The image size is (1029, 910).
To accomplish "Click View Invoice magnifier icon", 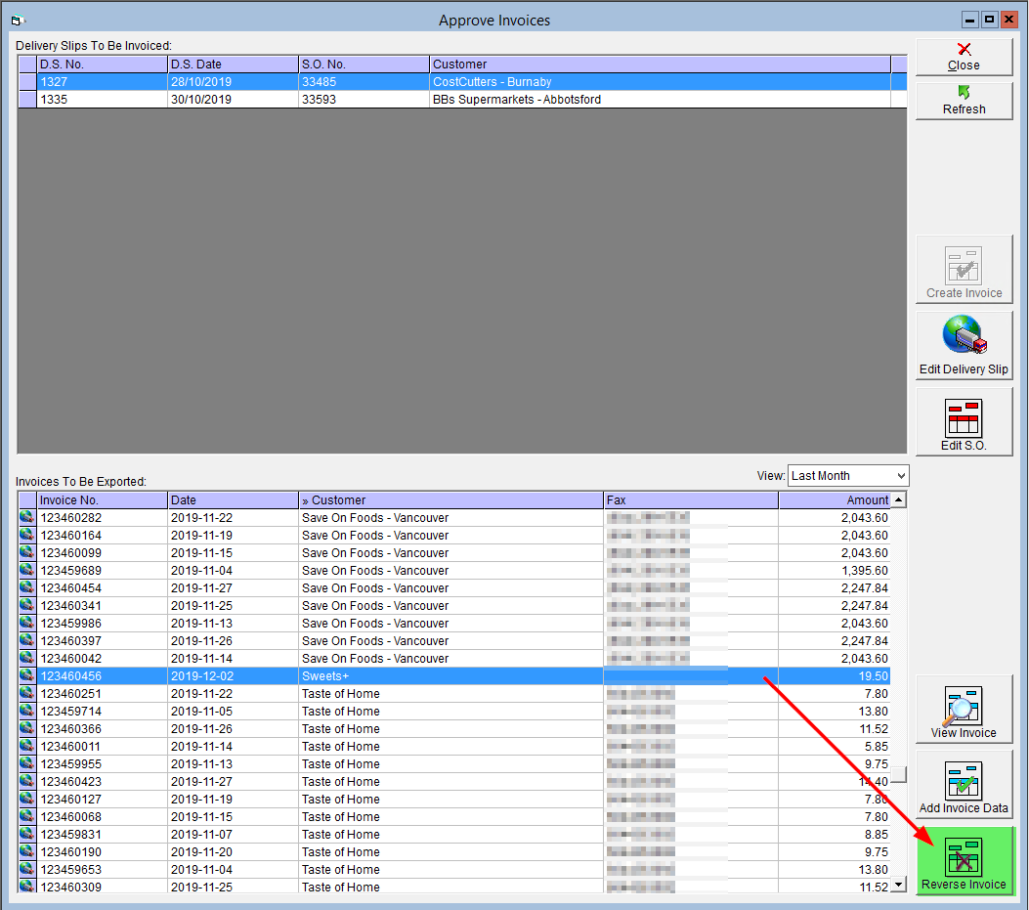I will coord(964,709).
